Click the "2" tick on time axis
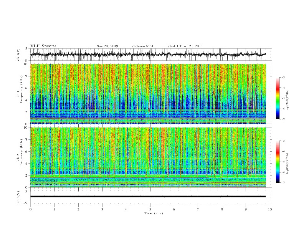This screenshot has height=235, width=304. click(x=78, y=209)
